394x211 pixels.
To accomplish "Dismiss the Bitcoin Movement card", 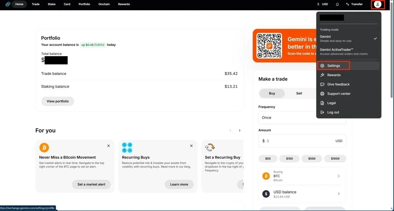I will coord(109,146).
